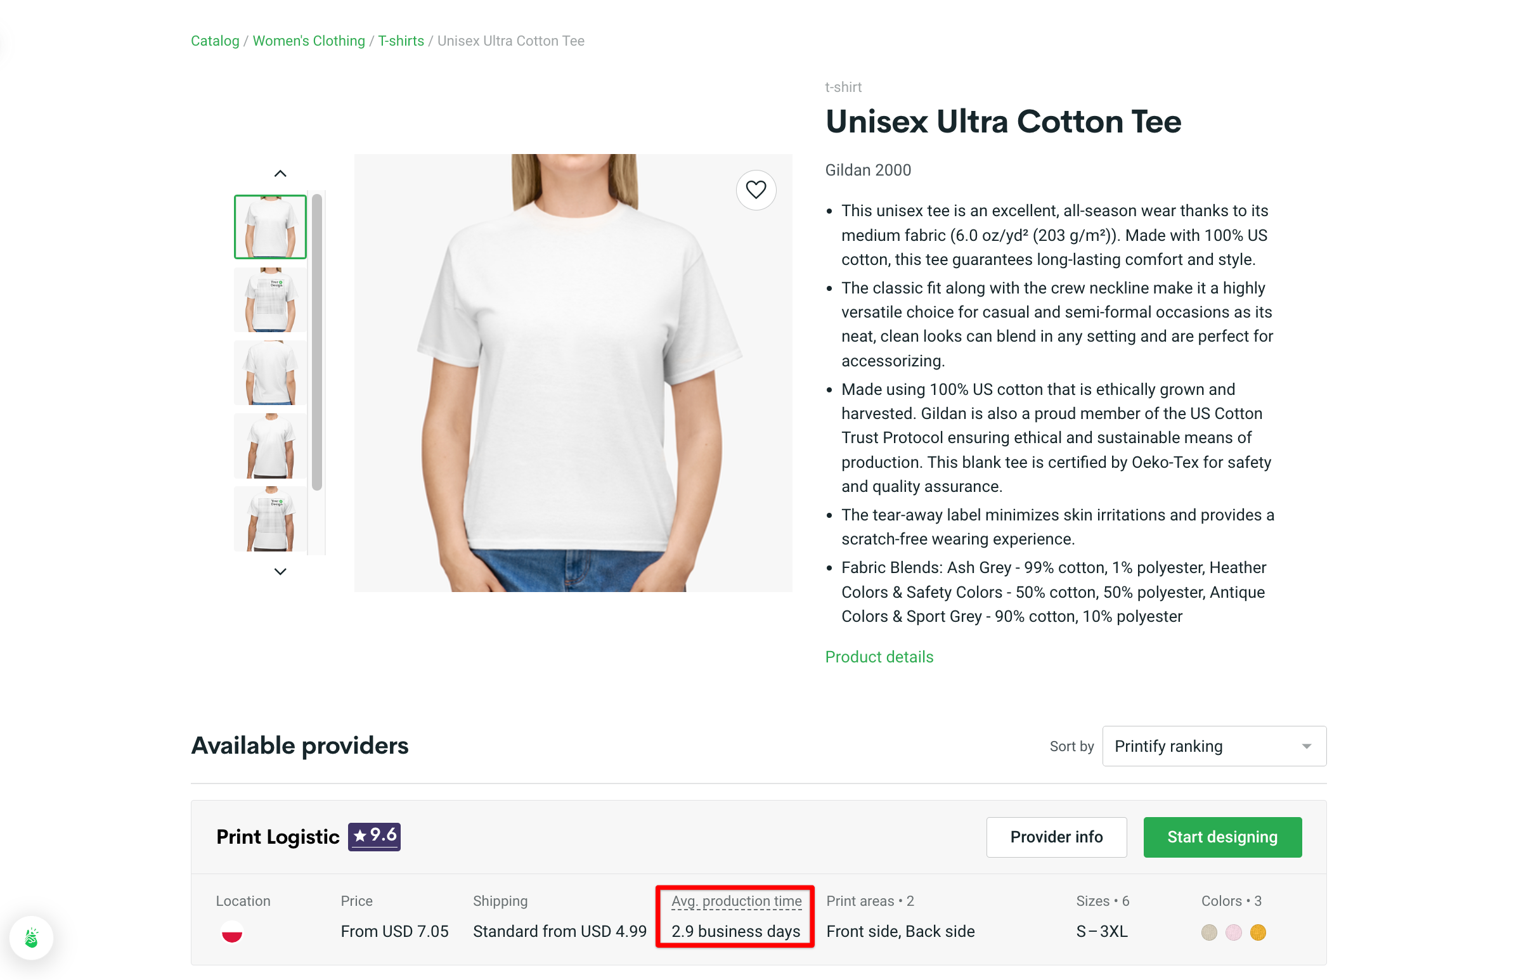
Task: Open the Printify ranking sort dropdown
Action: pos(1212,746)
